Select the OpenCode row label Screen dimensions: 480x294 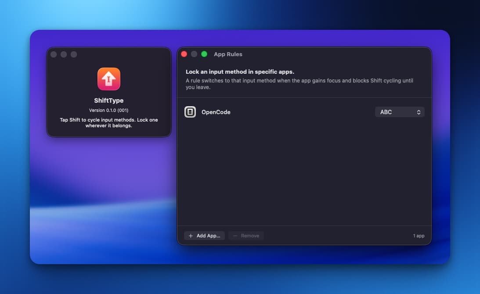[216, 112]
